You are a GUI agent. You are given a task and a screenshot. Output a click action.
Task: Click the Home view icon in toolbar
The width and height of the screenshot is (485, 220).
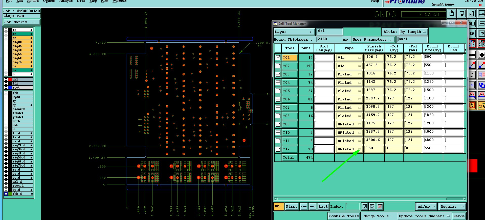click(x=472, y=13)
